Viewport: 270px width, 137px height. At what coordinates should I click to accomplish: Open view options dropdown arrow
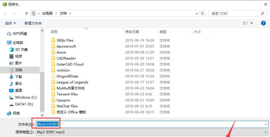click(252, 23)
